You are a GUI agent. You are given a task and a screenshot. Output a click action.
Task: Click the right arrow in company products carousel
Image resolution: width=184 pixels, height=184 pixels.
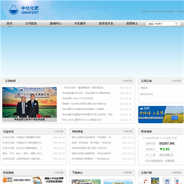tap(181, 182)
